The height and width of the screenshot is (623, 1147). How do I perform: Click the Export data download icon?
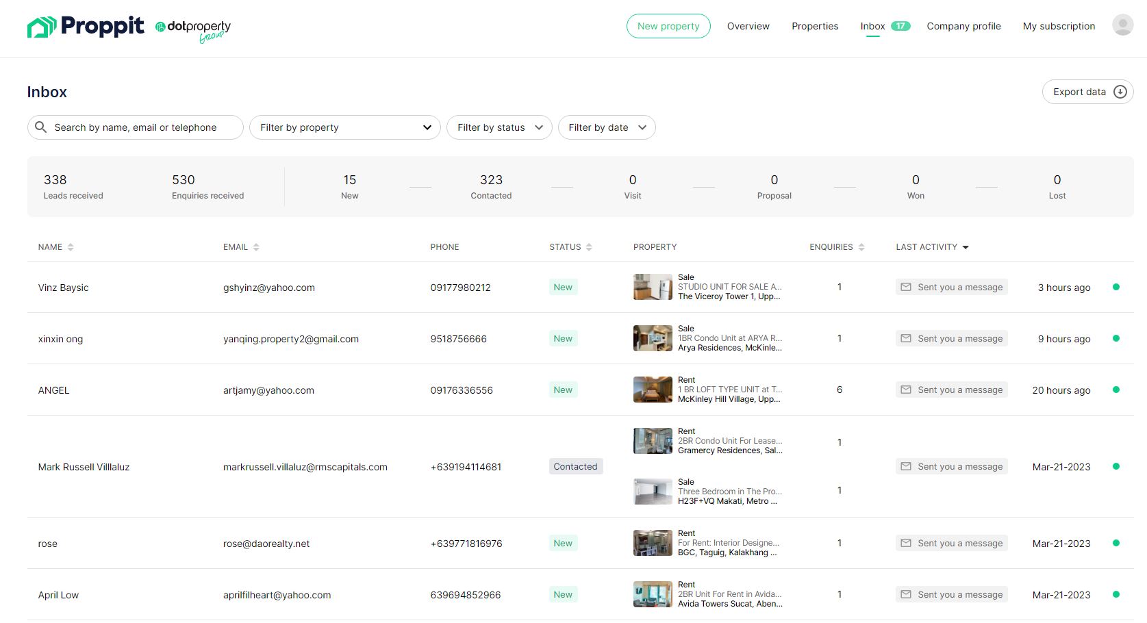[1120, 92]
